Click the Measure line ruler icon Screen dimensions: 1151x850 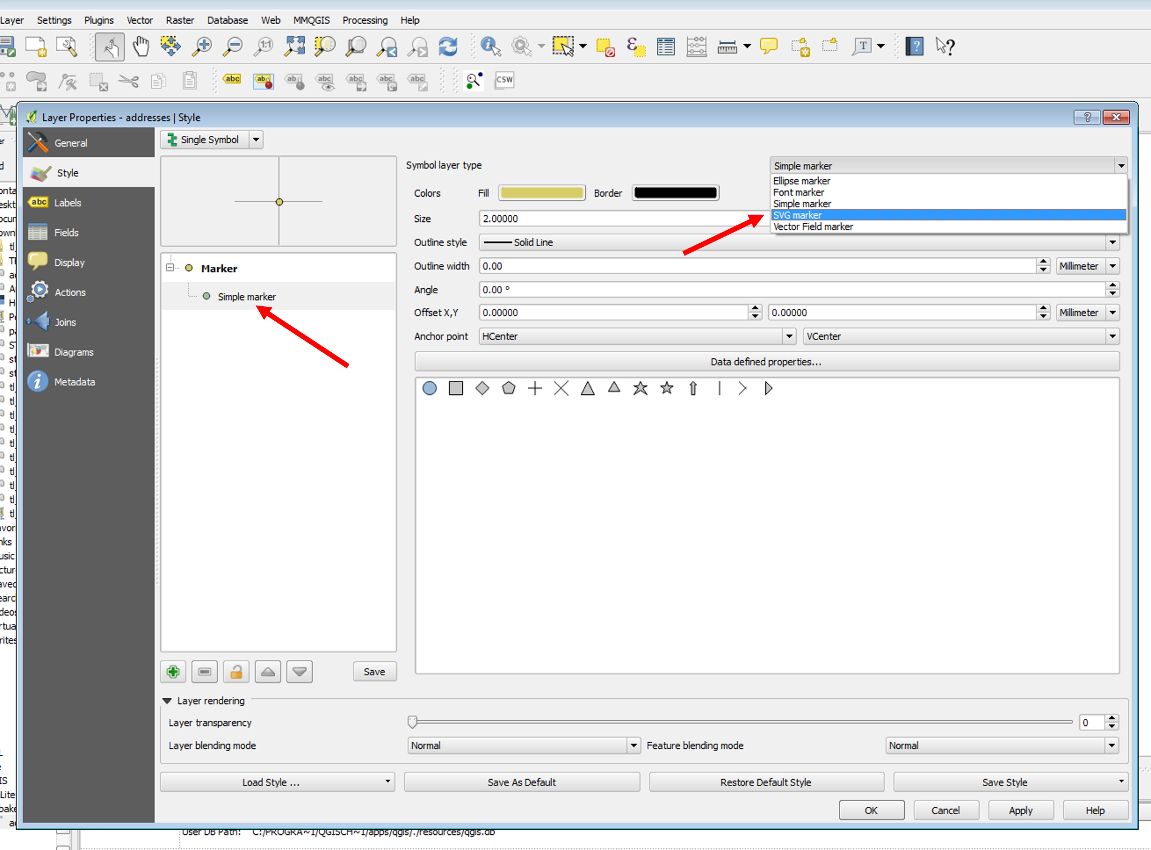[x=728, y=46]
